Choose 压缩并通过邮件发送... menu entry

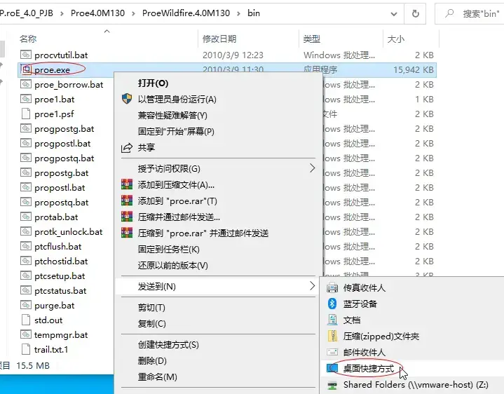[219, 217]
